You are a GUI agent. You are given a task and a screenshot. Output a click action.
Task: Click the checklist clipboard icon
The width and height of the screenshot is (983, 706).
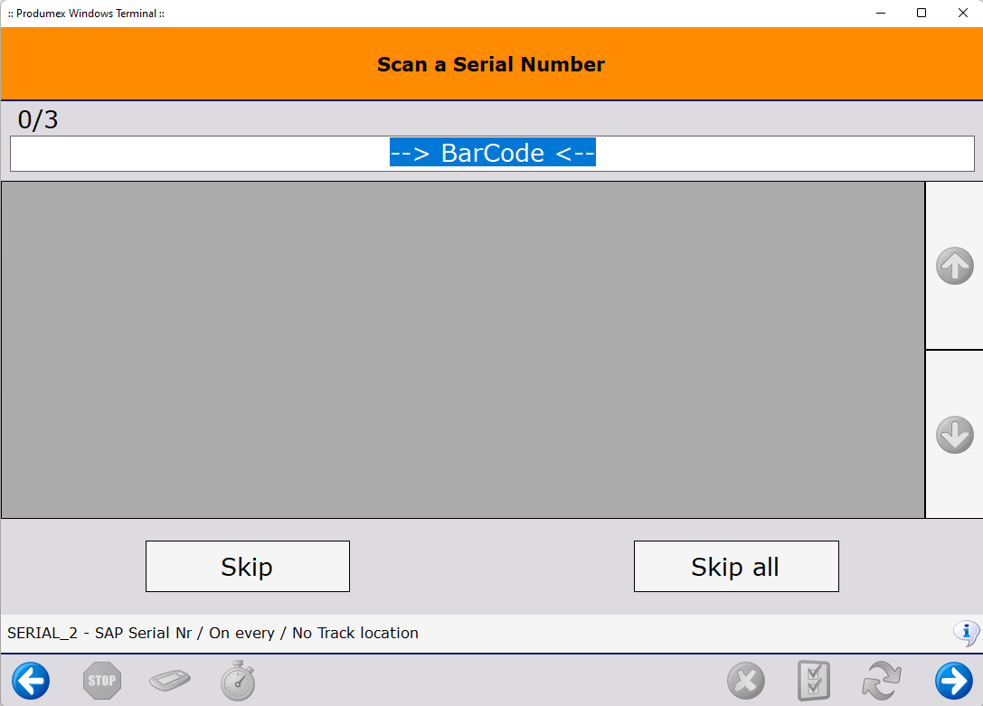(814, 681)
